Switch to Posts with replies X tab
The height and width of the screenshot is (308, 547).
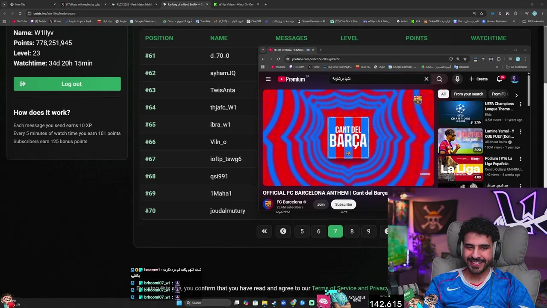click(x=83, y=4)
